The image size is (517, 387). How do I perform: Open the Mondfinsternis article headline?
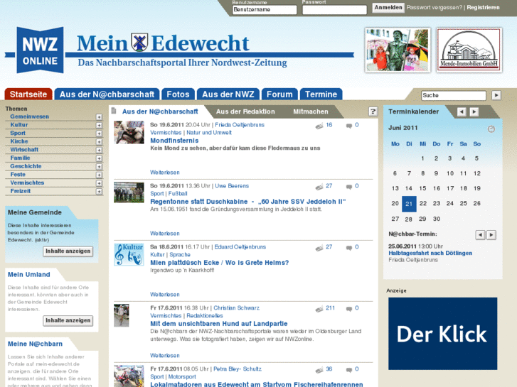pyautogui.click(x=174, y=141)
